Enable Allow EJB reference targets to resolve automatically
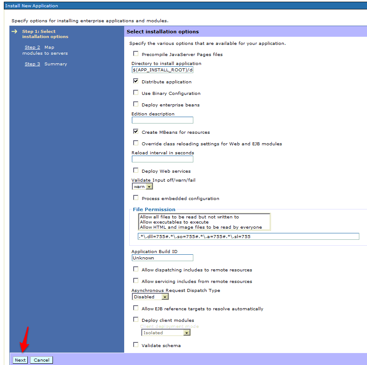367x365 pixels. click(x=136, y=308)
